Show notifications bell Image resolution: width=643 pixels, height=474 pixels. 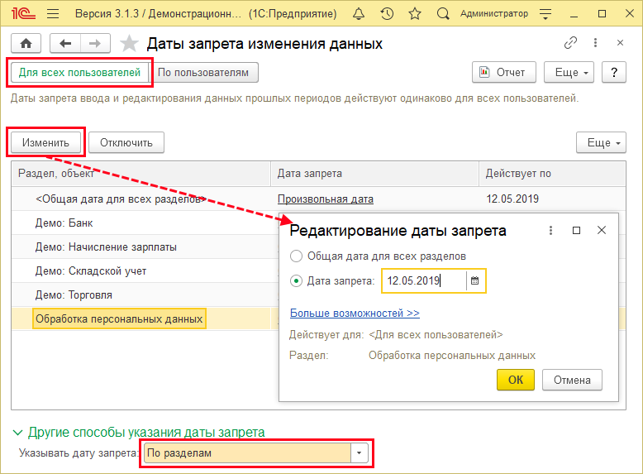click(359, 14)
